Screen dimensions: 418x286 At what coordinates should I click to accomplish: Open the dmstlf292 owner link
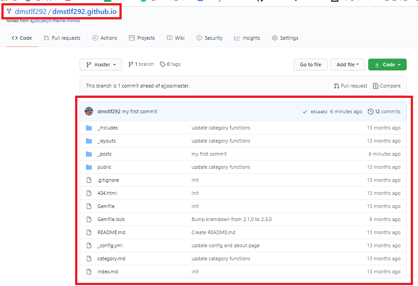(x=31, y=11)
